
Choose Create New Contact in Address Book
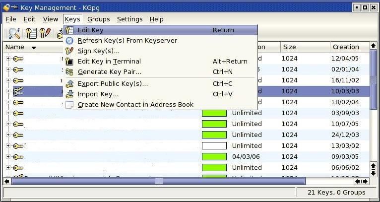pyautogui.click(x=160, y=105)
